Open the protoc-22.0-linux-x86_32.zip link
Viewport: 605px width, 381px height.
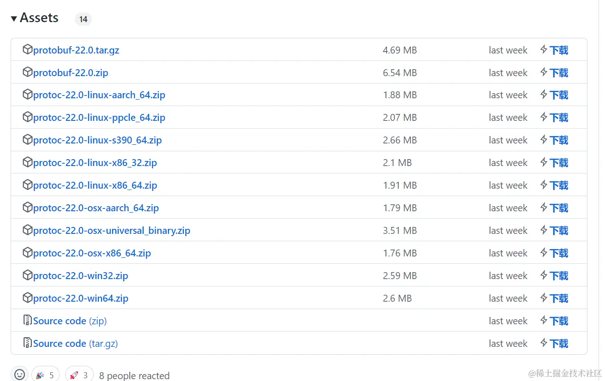(x=95, y=163)
